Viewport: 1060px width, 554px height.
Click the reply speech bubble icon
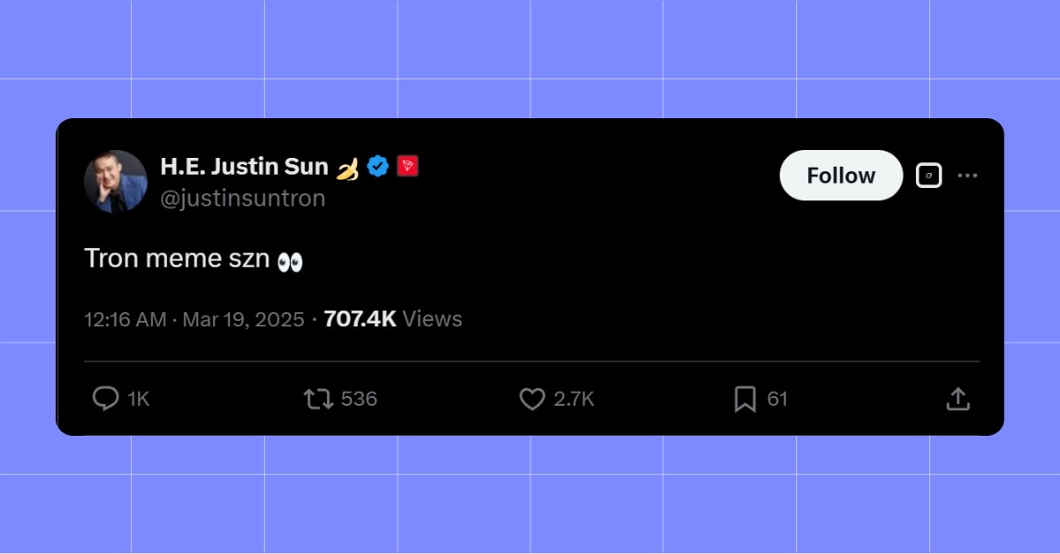click(x=107, y=399)
